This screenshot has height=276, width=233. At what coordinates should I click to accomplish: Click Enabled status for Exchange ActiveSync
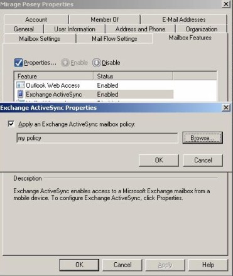[107, 94]
